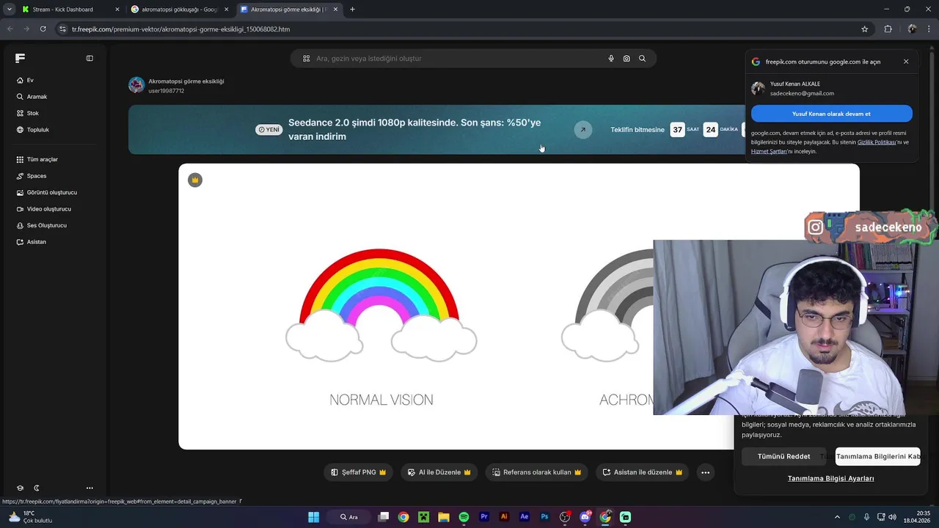Open Windows Start menu
Viewport: 939px width, 528px height.
313,517
